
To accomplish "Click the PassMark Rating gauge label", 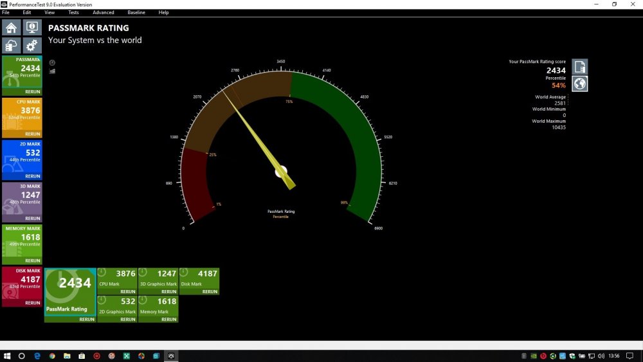I will point(281,212).
